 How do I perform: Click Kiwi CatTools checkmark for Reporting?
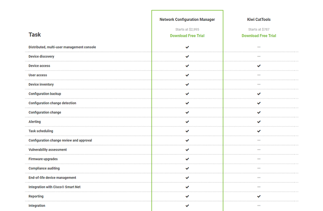pyautogui.click(x=259, y=196)
